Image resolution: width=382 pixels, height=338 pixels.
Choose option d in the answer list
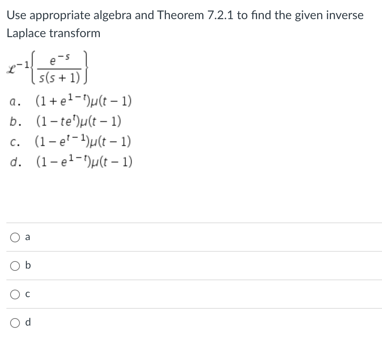[15, 323]
